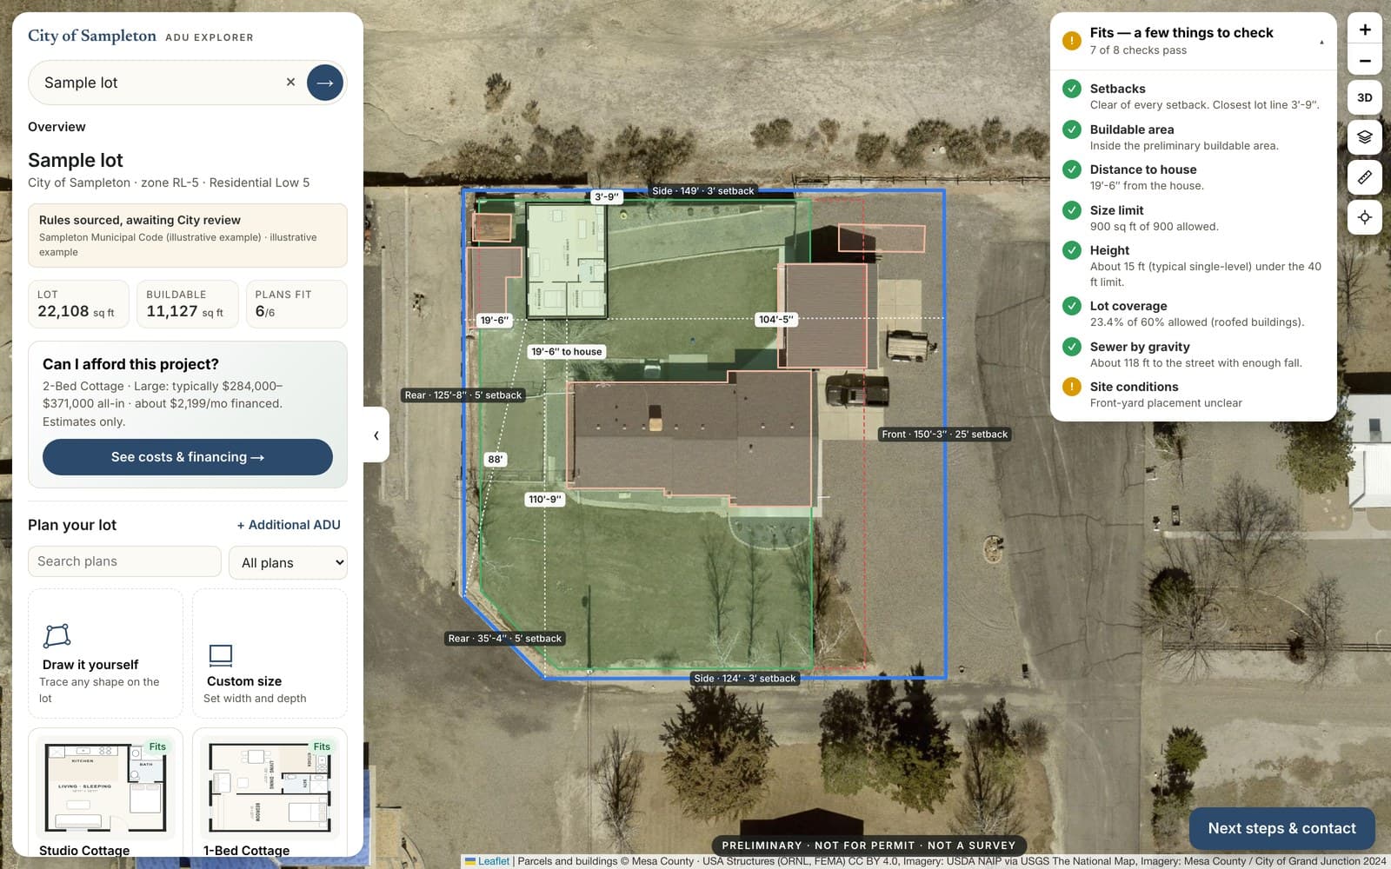Click the Custom size rectangle icon
This screenshot has height=869, width=1391.
[x=221, y=654]
